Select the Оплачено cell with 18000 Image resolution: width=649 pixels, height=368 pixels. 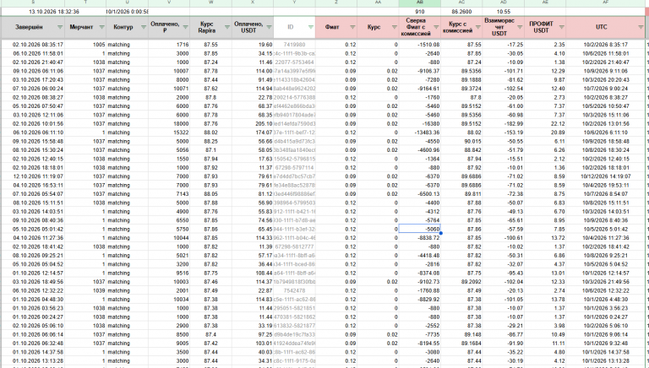pos(169,123)
